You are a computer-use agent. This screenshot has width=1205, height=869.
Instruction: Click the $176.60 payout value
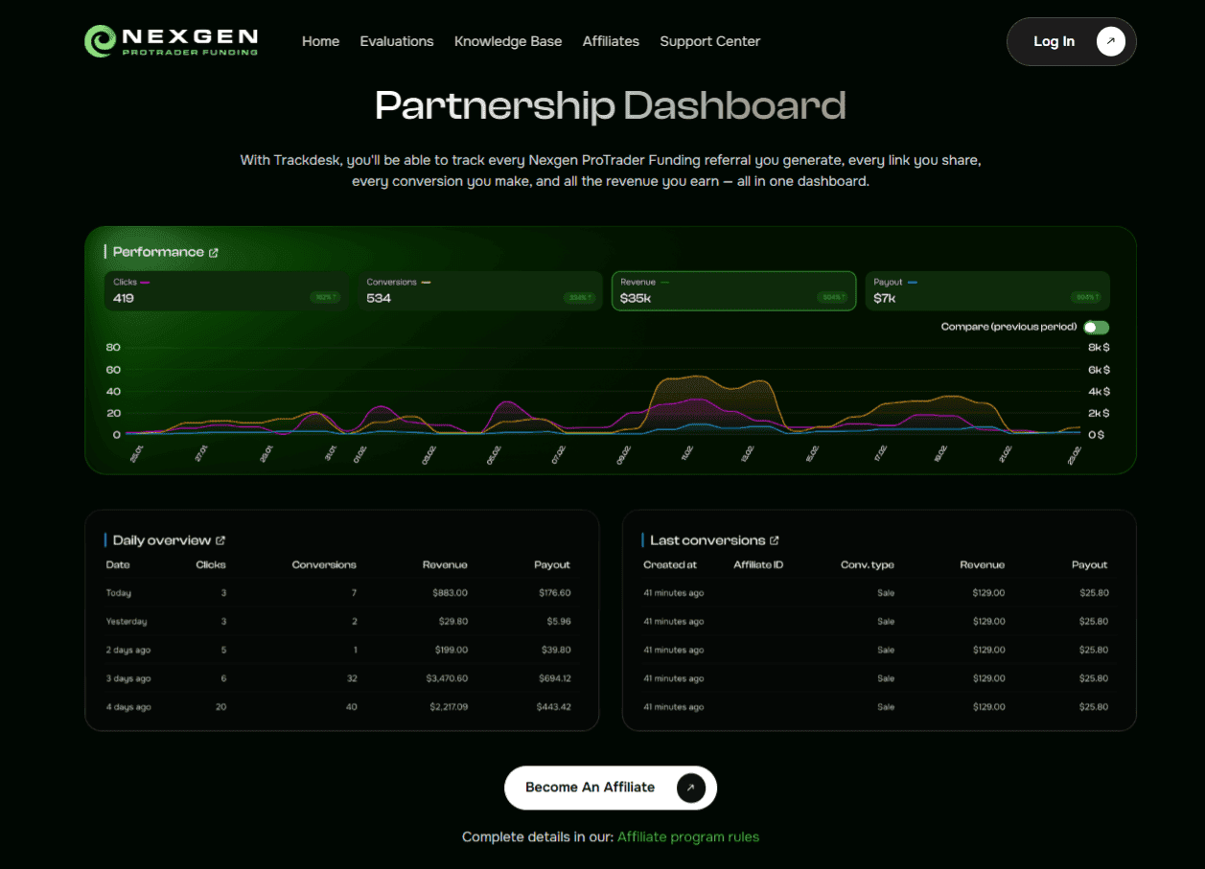point(555,593)
